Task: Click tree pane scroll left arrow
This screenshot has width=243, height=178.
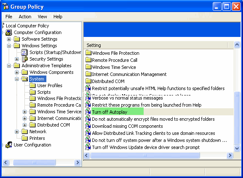Action: click(x=6, y=163)
